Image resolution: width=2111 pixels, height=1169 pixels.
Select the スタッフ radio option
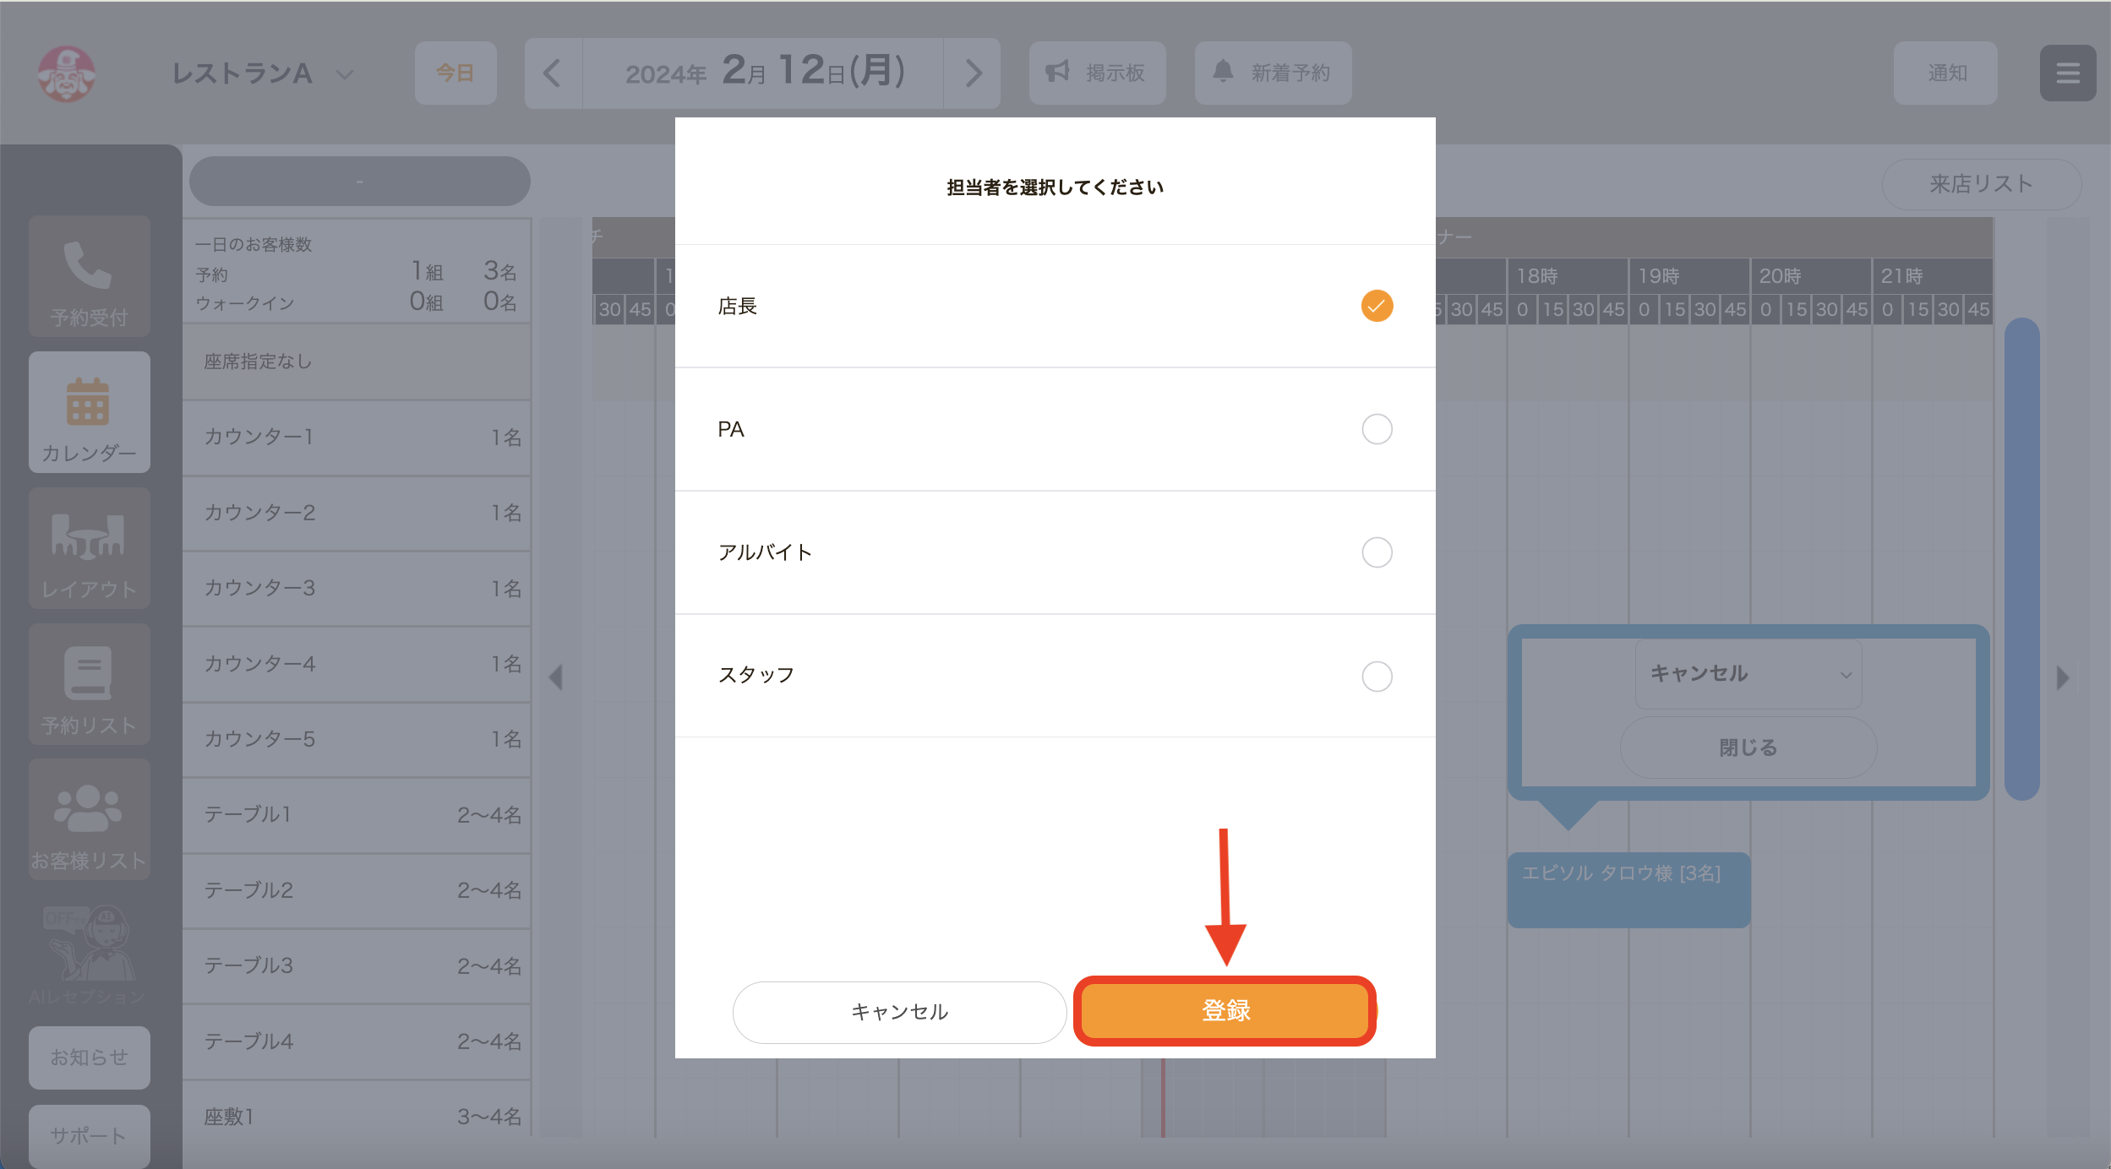[x=1377, y=676]
